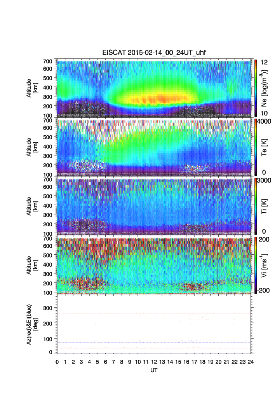Click the '12' maximum on the Ne color bar
This screenshot has height=413, width=275.
click(264, 62)
